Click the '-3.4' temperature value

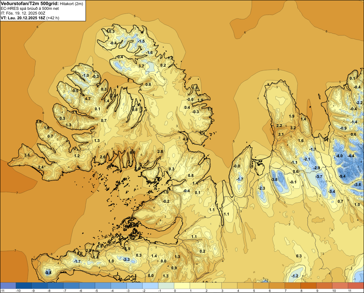(x=332, y=191)
